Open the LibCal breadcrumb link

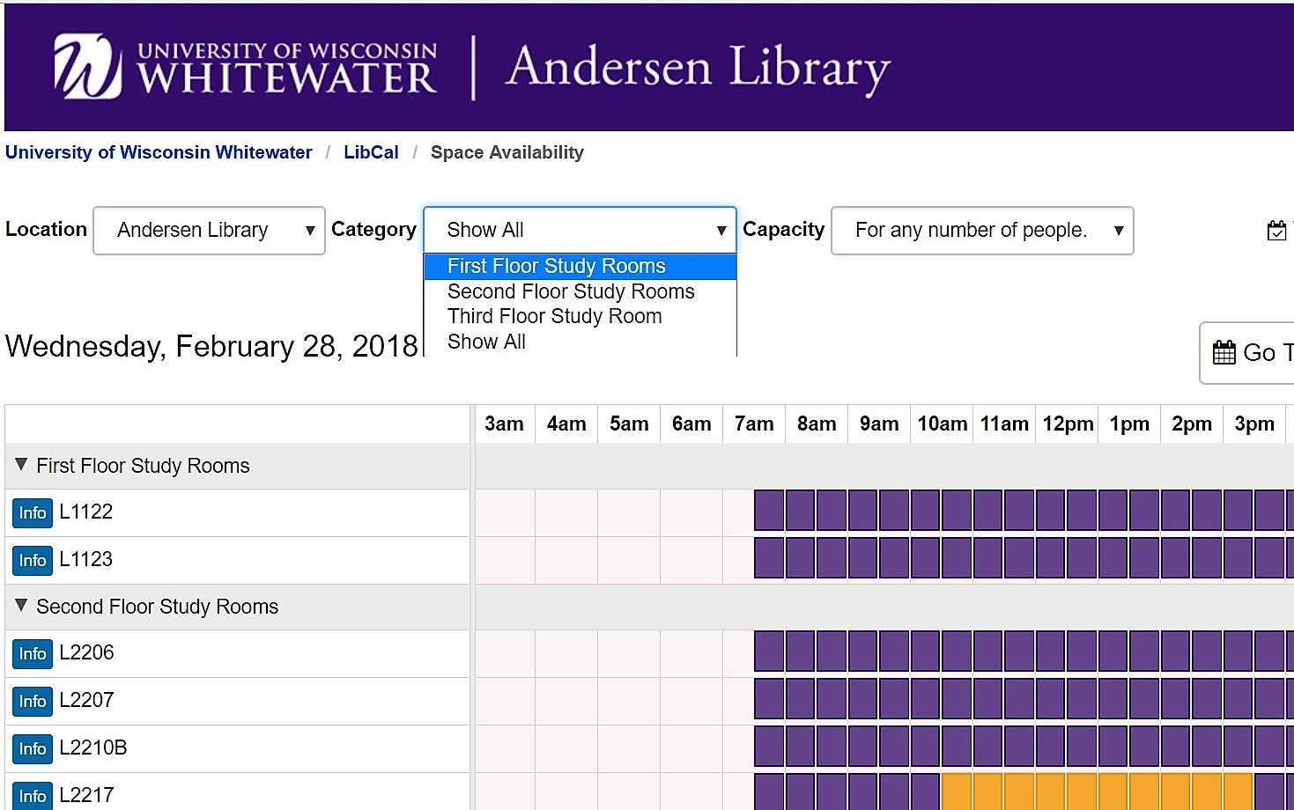click(371, 152)
